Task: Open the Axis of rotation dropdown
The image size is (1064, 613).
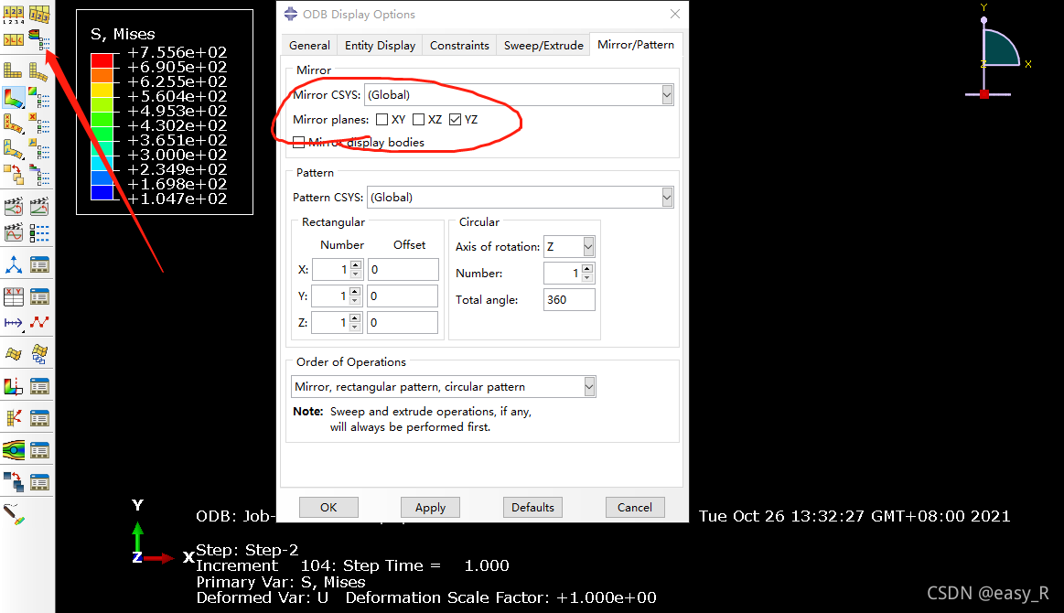Action: pyautogui.click(x=587, y=247)
